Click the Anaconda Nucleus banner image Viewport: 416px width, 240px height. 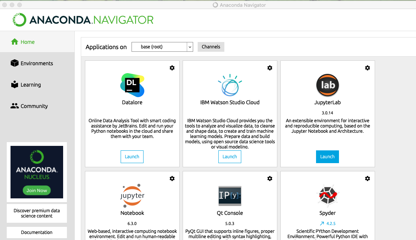tap(36, 172)
